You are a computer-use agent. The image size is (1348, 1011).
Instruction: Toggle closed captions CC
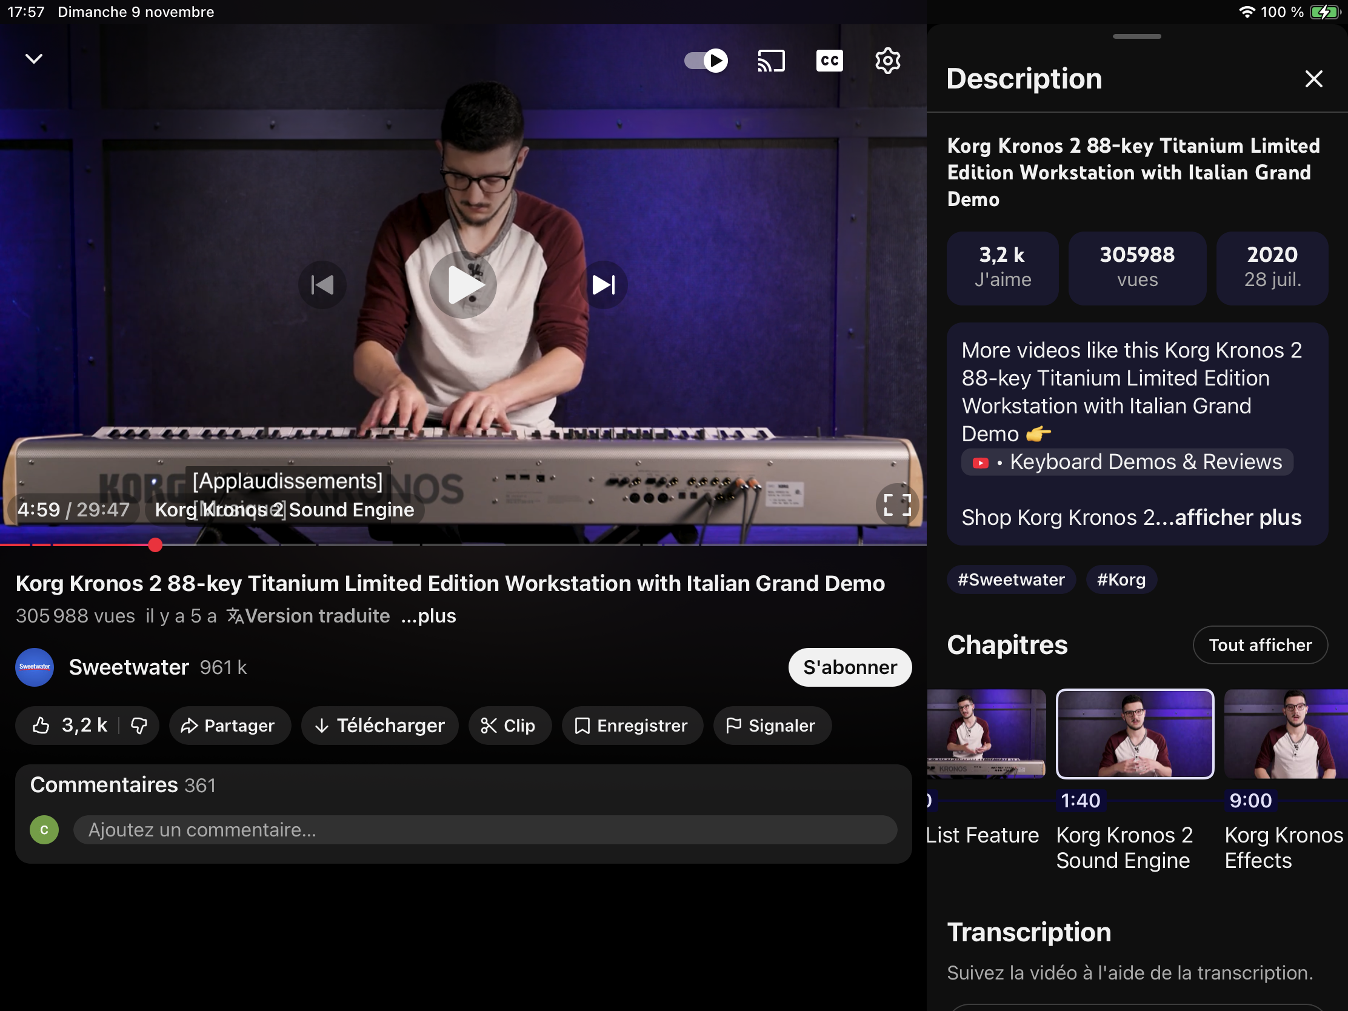[x=829, y=61]
